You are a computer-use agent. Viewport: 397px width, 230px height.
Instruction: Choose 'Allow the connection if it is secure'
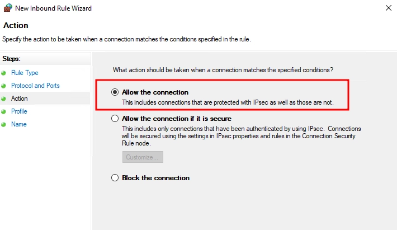click(x=115, y=119)
